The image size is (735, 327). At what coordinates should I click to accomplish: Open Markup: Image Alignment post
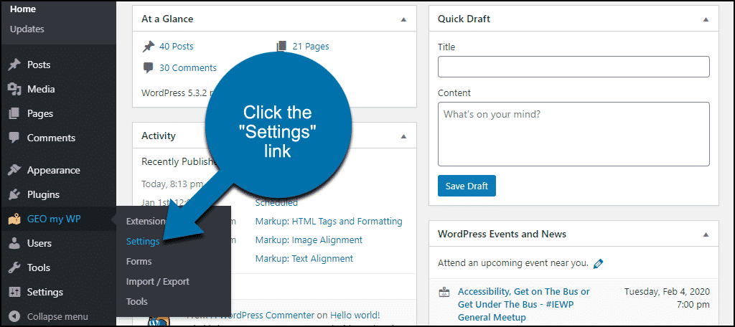(309, 240)
